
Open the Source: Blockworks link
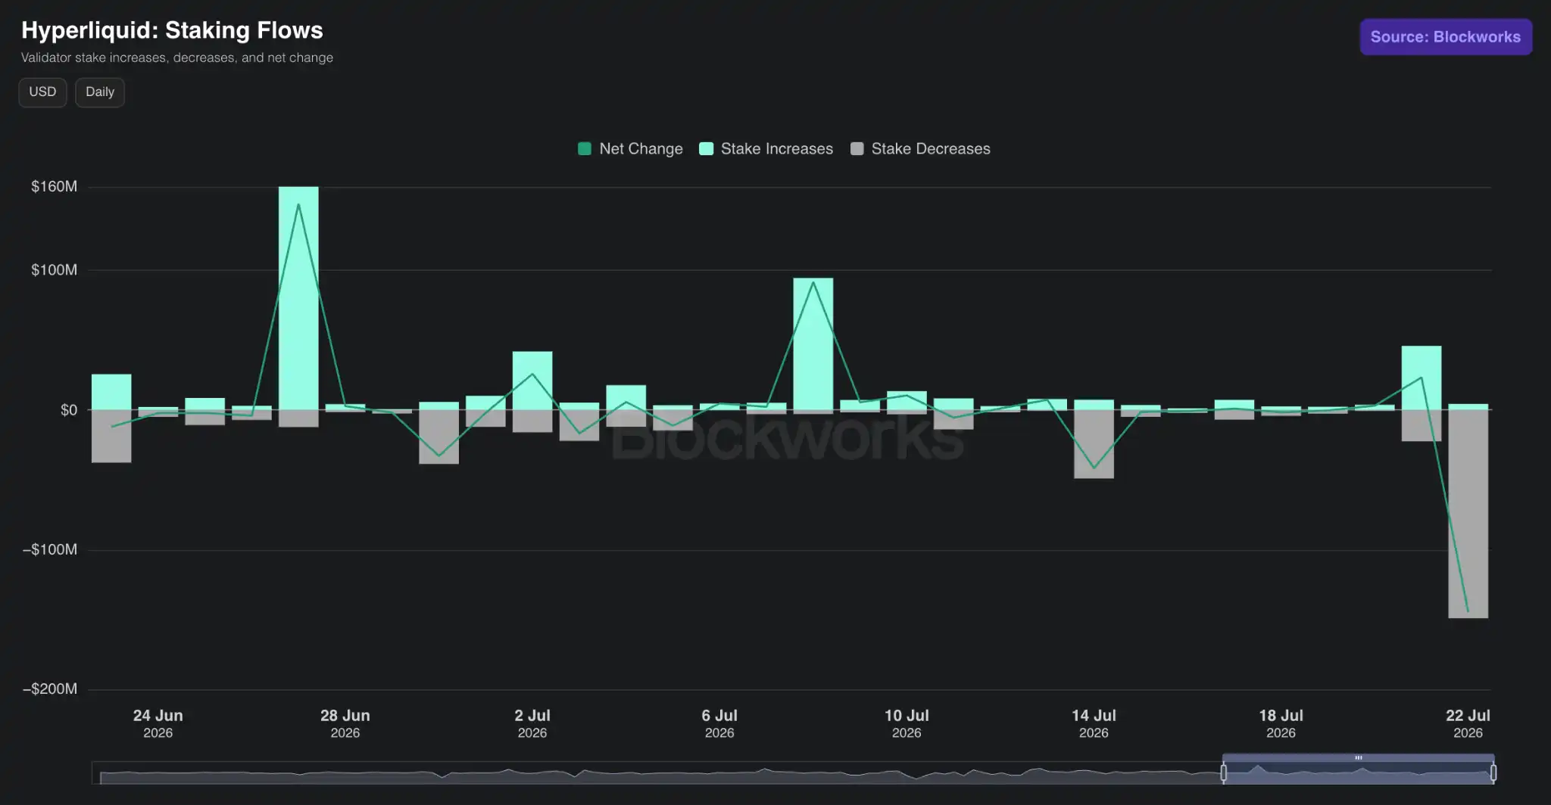coord(1446,37)
